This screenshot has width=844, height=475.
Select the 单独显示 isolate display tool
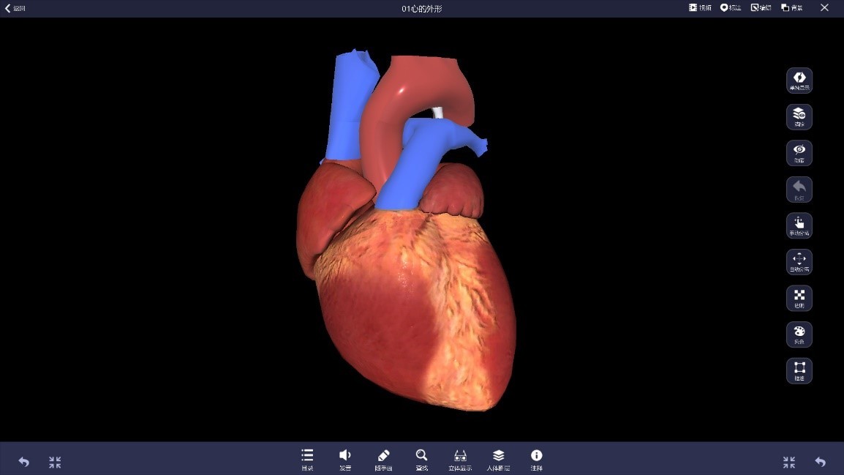pos(799,81)
